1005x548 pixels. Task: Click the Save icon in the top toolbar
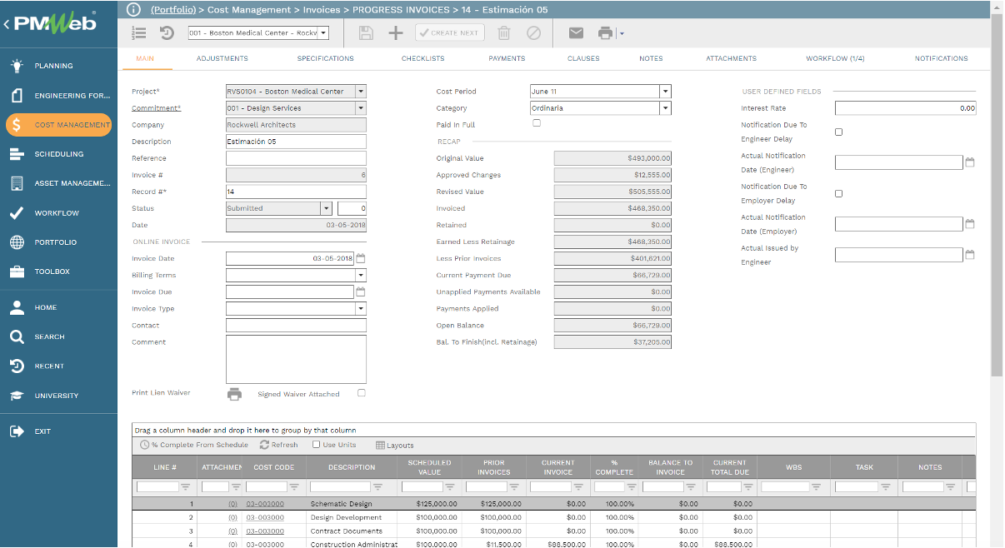(367, 32)
